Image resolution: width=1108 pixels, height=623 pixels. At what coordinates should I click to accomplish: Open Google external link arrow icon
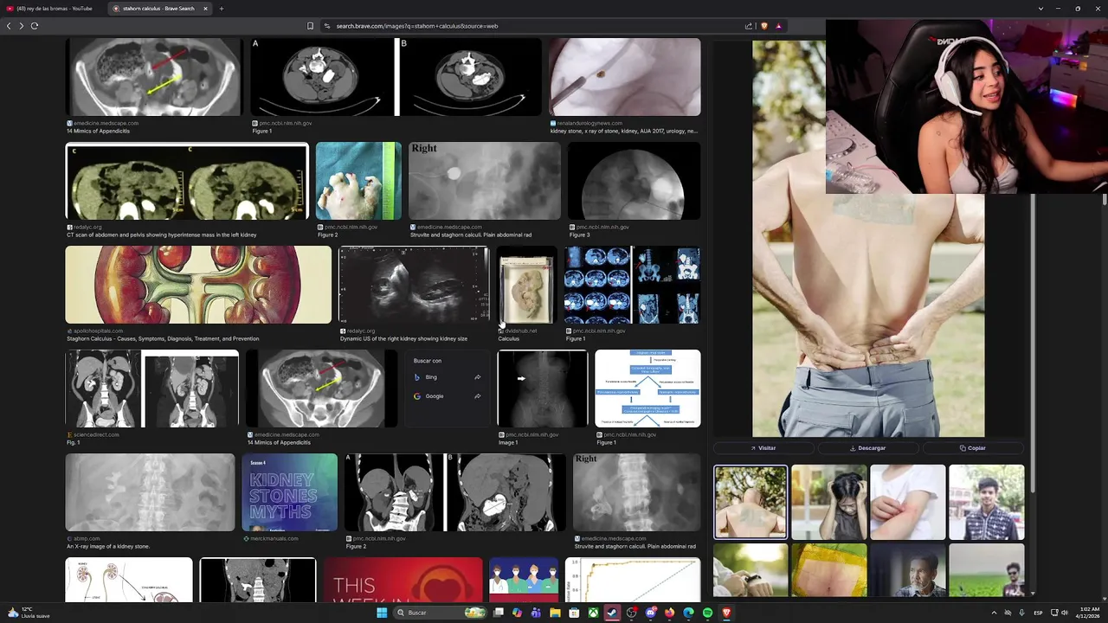(477, 396)
